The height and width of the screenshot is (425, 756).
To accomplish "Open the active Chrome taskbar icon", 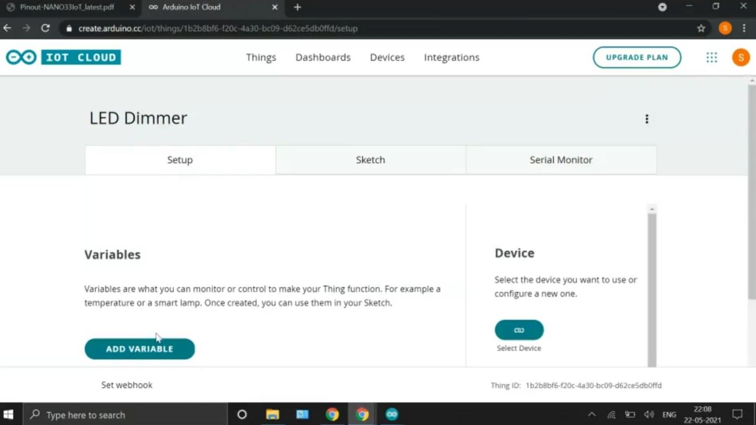I will tap(362, 414).
